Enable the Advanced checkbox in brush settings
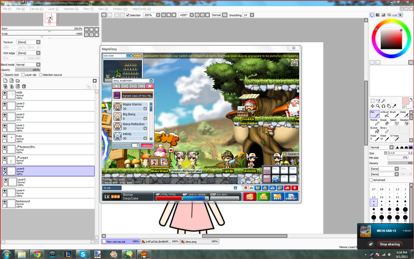This screenshot has height=259, width=414. pos(371,180)
